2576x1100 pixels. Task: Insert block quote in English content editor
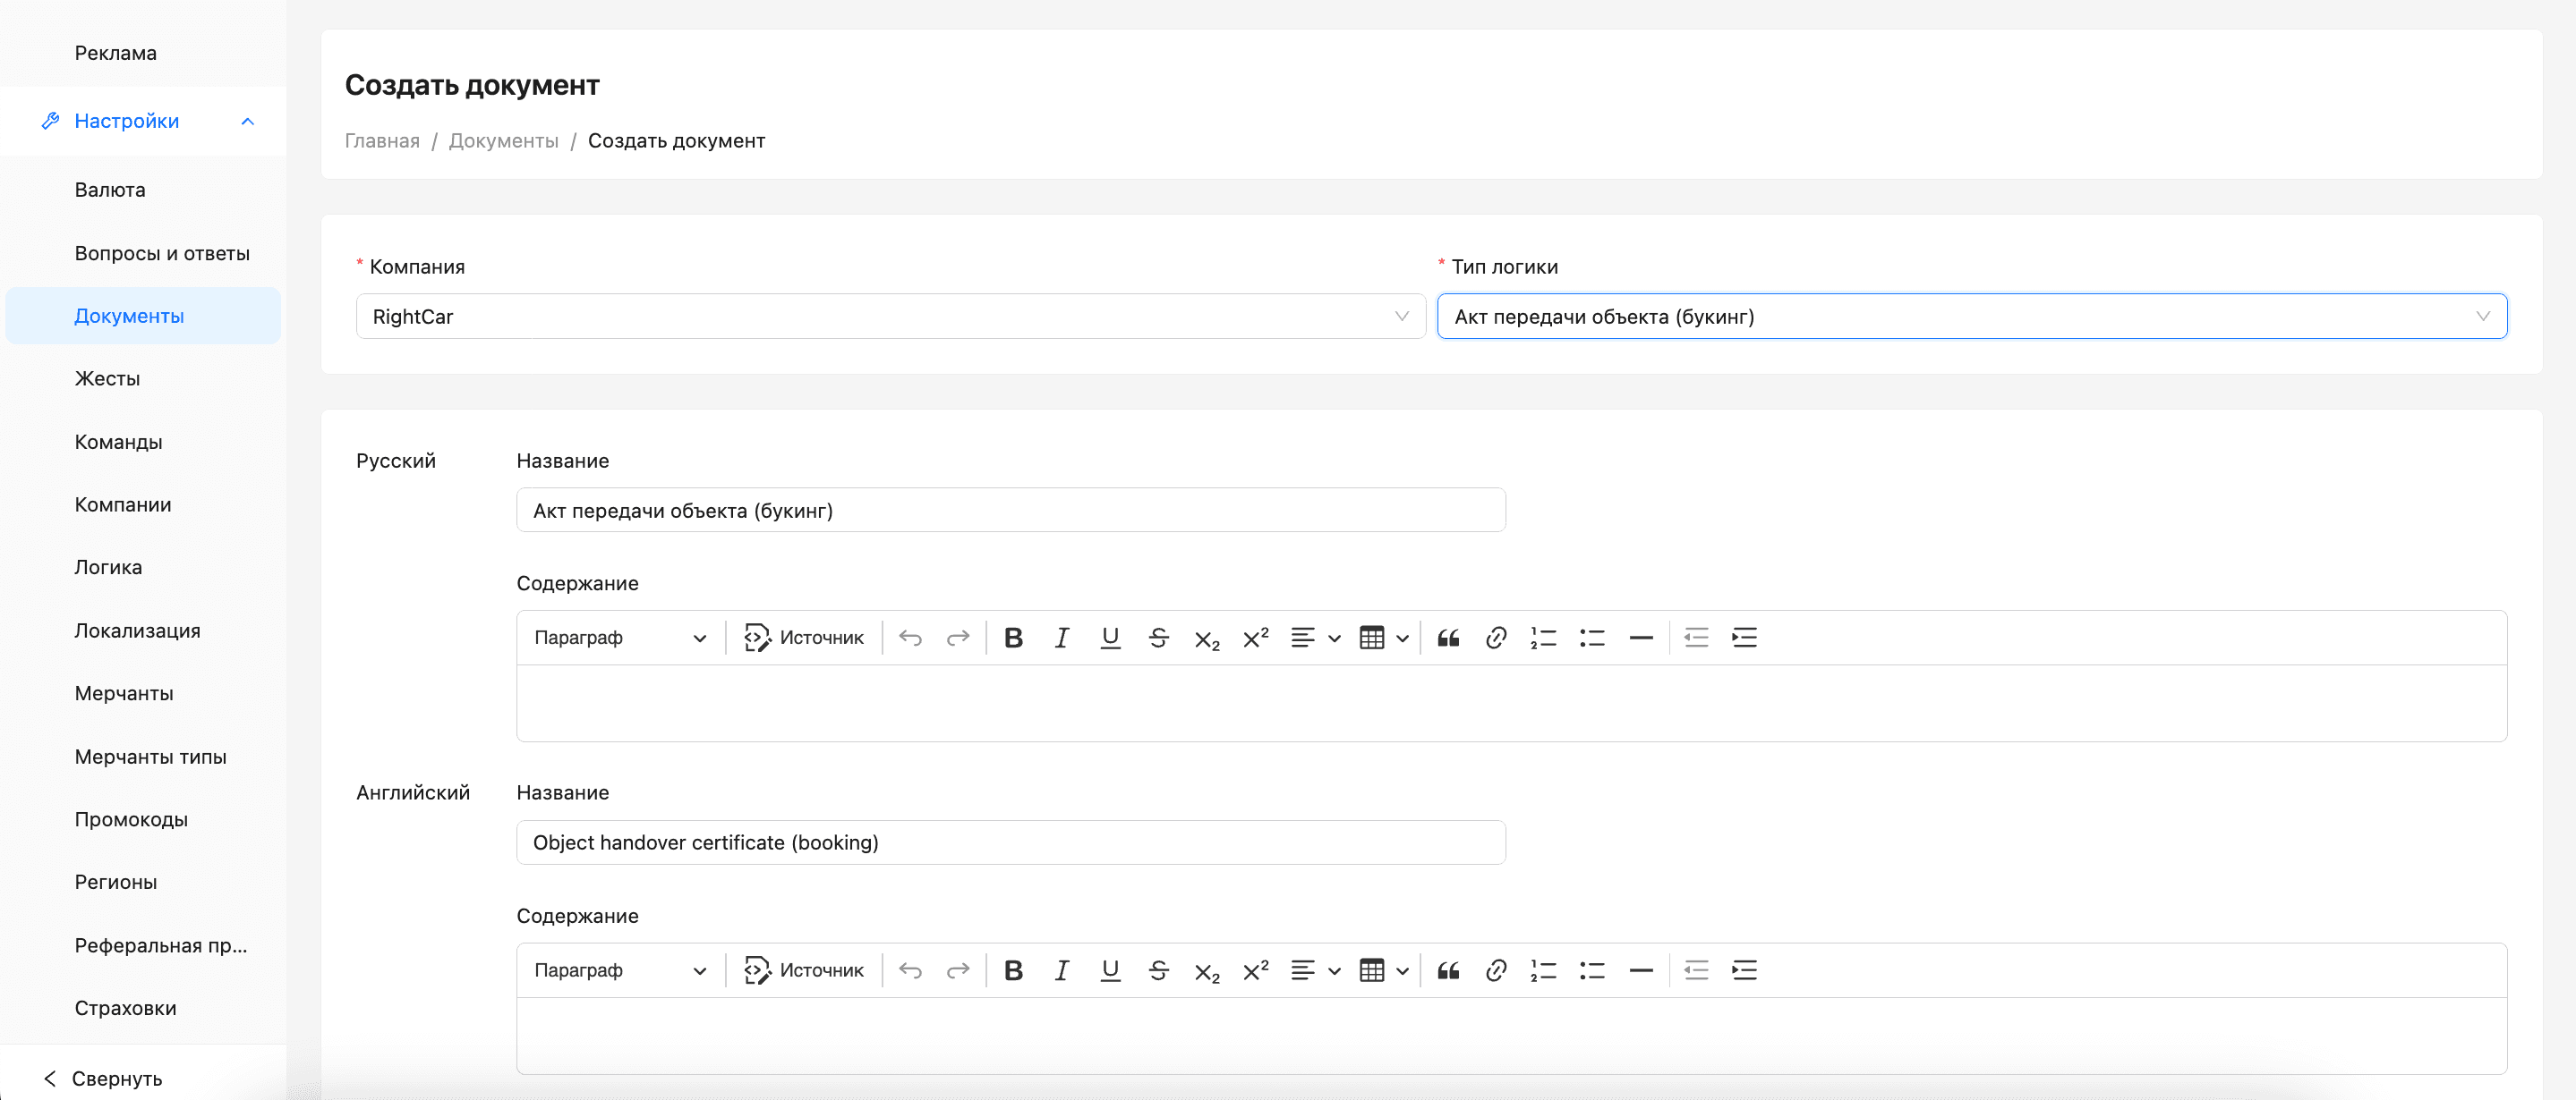[x=1447, y=970]
